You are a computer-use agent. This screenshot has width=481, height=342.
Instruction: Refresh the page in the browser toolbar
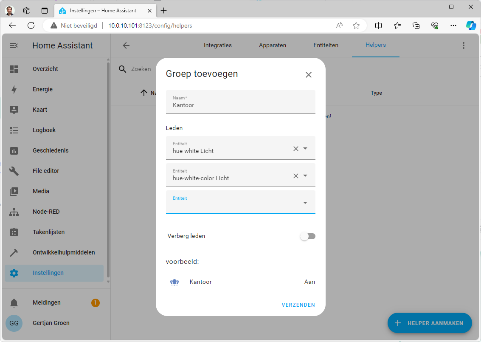(x=31, y=25)
